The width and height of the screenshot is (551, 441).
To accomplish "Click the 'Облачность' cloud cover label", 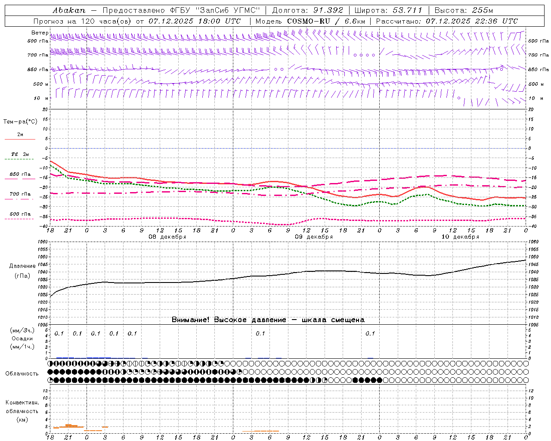I will pyautogui.click(x=22, y=373).
